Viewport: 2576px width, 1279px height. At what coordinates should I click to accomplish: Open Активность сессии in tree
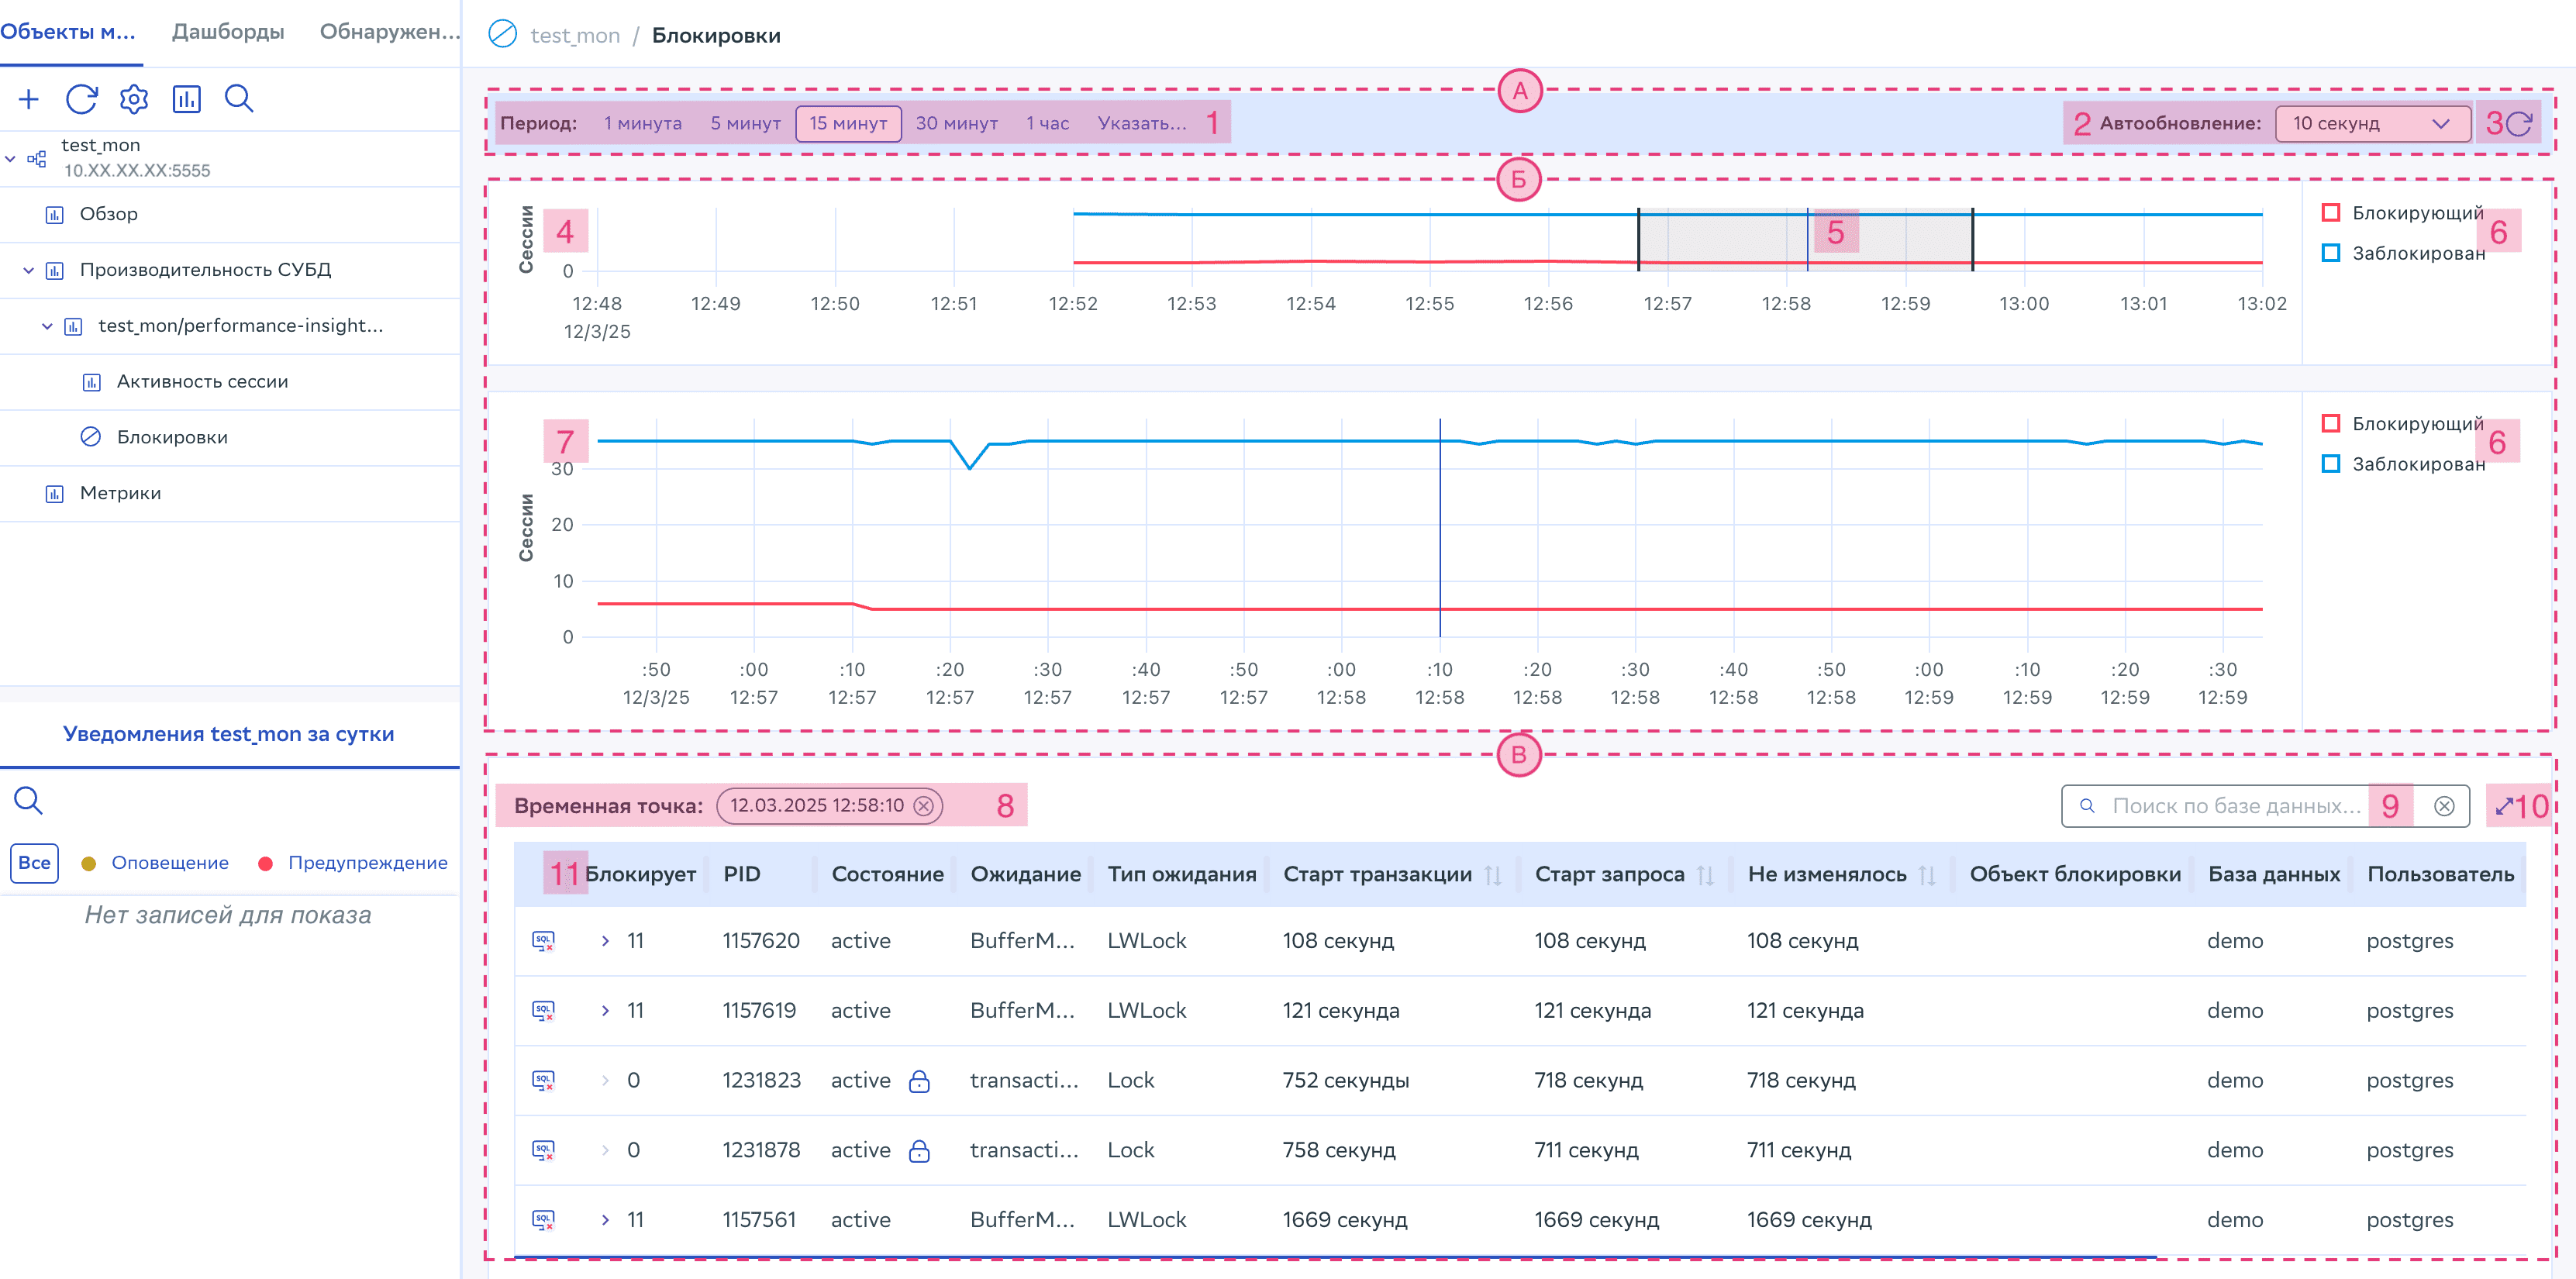[x=202, y=381]
